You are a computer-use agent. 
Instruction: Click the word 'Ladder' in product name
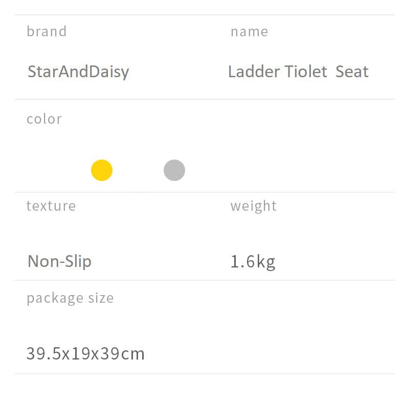[x=249, y=72]
